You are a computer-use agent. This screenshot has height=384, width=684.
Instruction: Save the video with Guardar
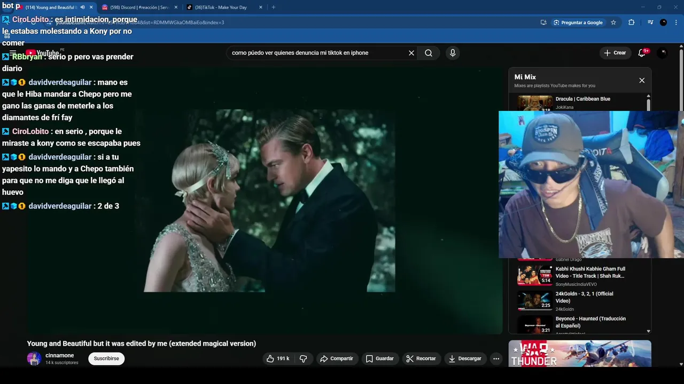380,358
